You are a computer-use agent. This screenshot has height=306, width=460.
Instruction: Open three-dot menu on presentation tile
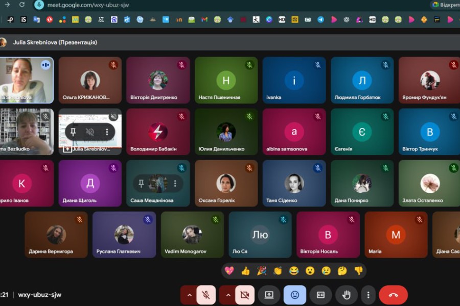[x=107, y=132]
